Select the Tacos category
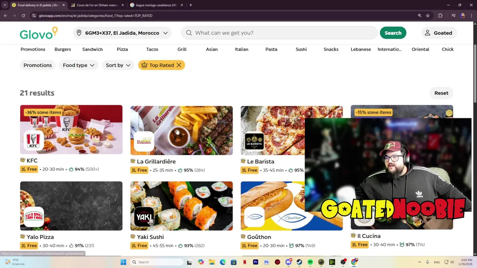Image resolution: width=477 pixels, height=268 pixels. [152, 49]
